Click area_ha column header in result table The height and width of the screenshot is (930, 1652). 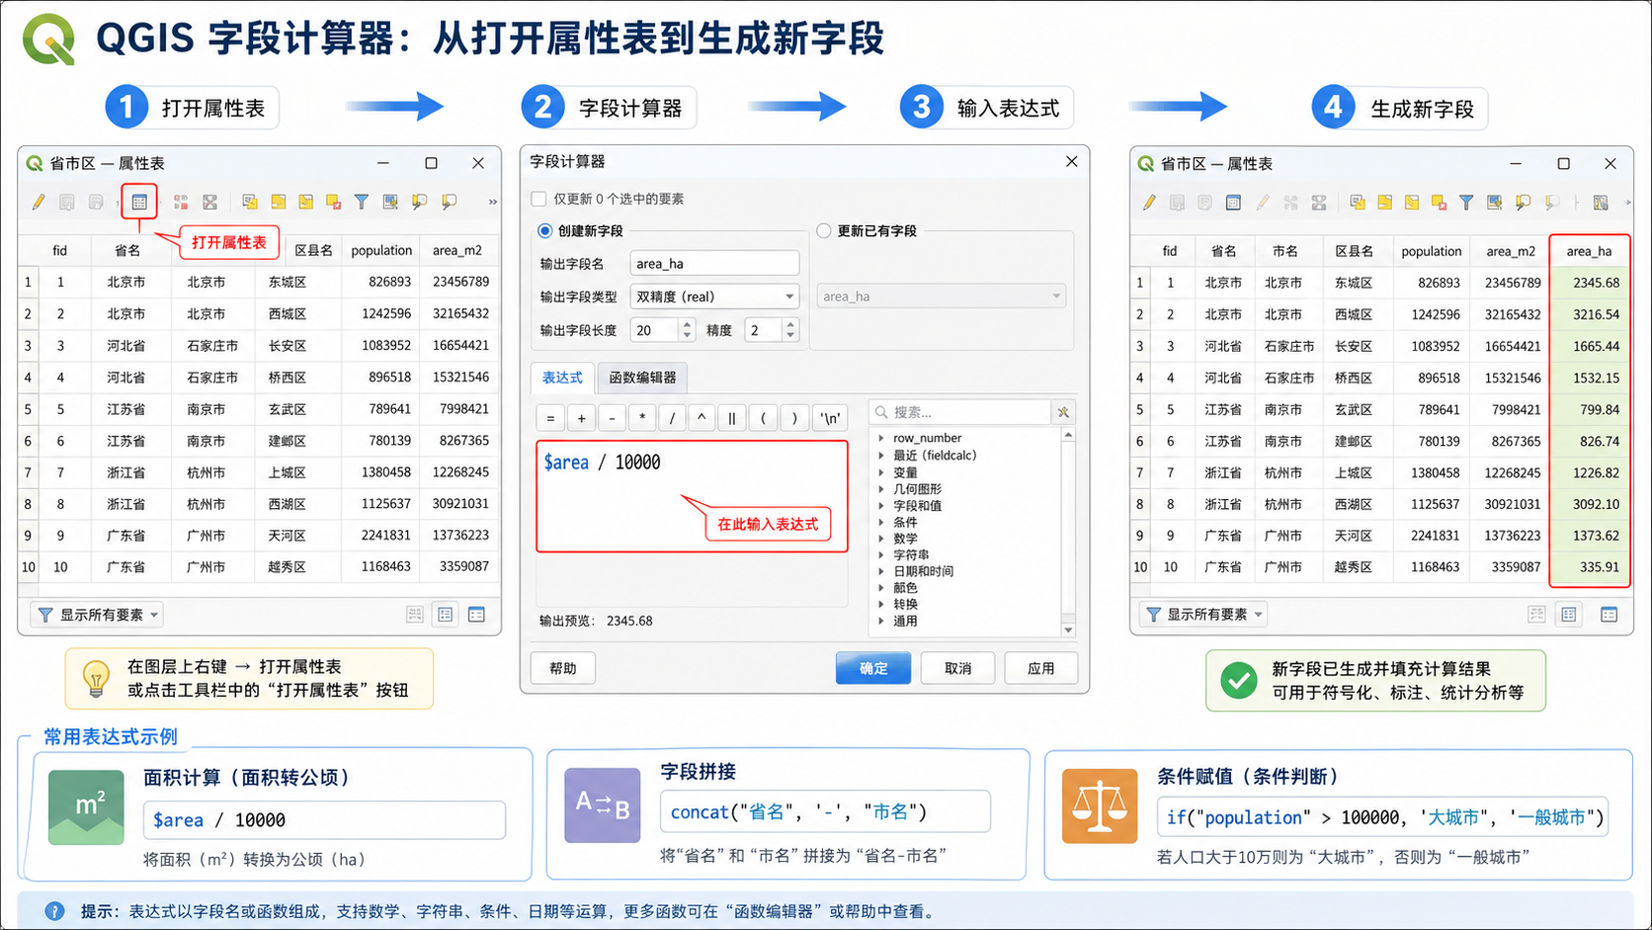pos(1589,251)
